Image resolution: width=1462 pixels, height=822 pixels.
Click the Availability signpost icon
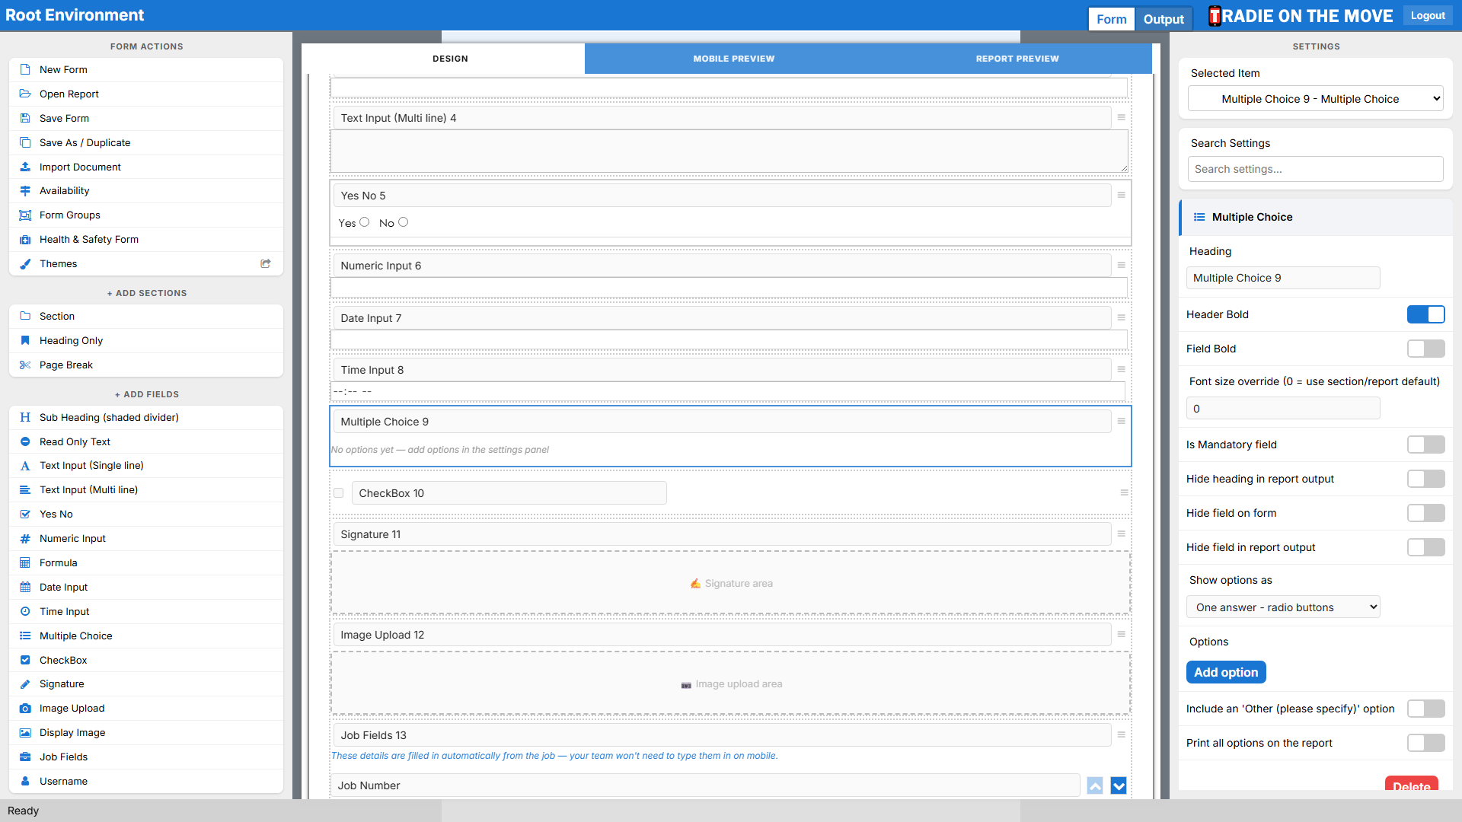coord(25,190)
